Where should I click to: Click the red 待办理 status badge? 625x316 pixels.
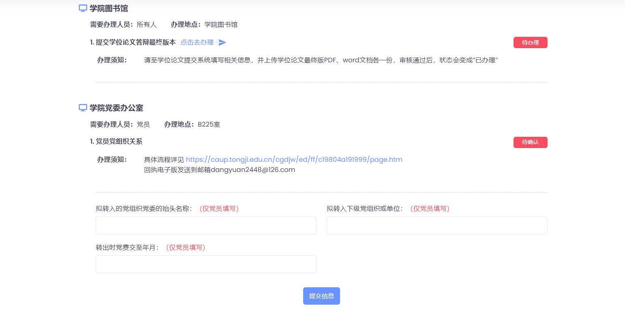[530, 42]
